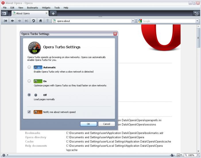Viewport: 201px width, 158px height.
Task: Open the search engine dropdown arrow
Action: [197, 21]
